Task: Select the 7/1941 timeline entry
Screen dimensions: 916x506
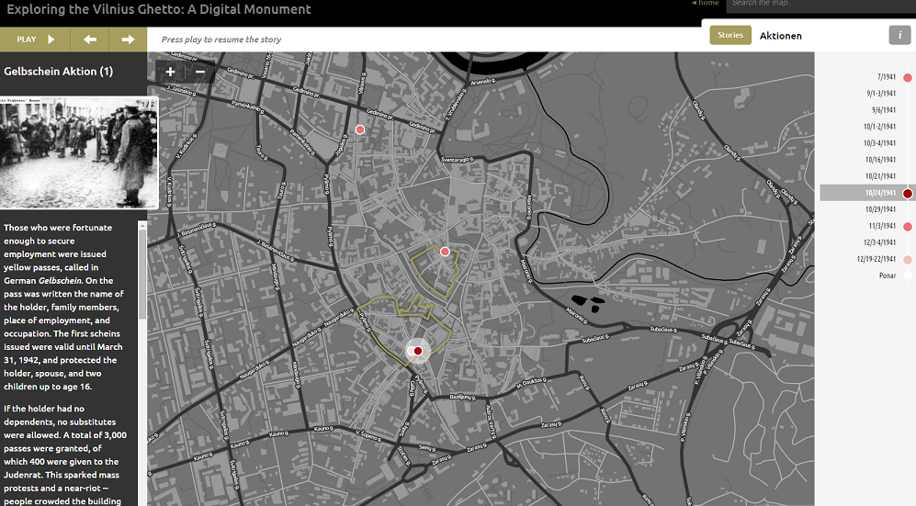Action: [x=886, y=77]
